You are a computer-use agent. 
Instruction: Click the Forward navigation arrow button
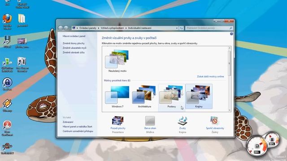pos(66,28)
